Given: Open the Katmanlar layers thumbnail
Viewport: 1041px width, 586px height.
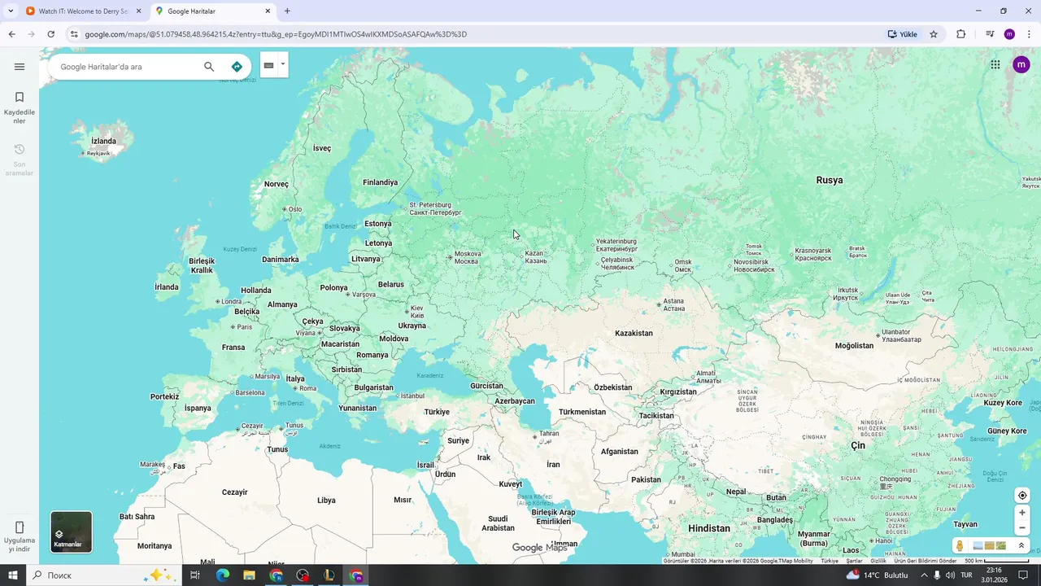Looking at the screenshot, I should [72, 531].
